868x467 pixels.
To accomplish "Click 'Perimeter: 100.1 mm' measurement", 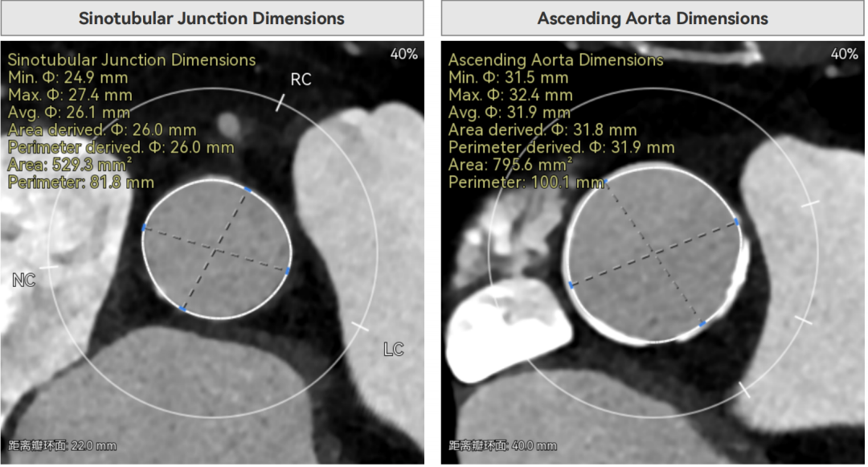I will click(x=526, y=182).
